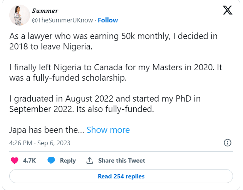The image size is (243, 190).
Task: Open the Twitter info circle icon
Action: (x=228, y=143)
